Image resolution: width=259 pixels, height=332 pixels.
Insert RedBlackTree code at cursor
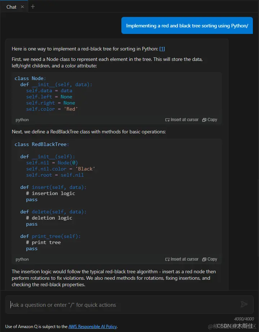pos(182,259)
